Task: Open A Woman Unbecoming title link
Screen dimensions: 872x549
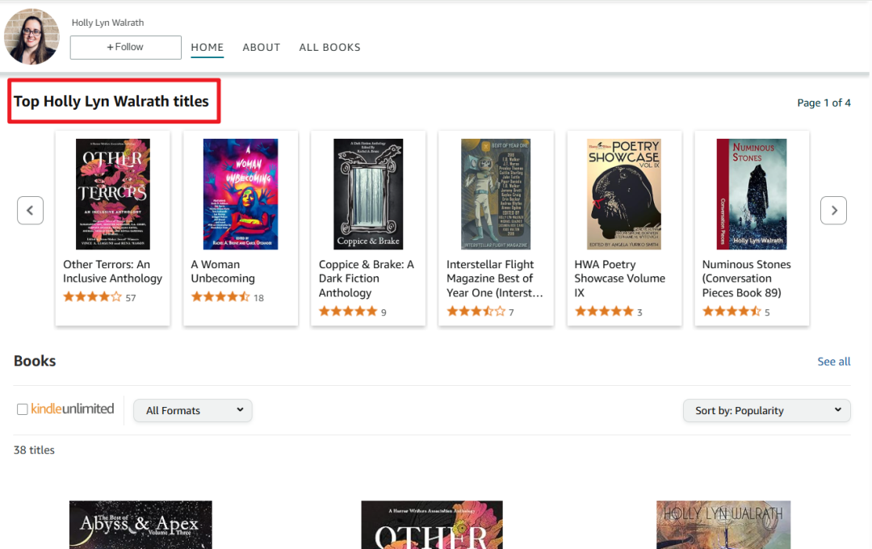Action: coord(223,271)
